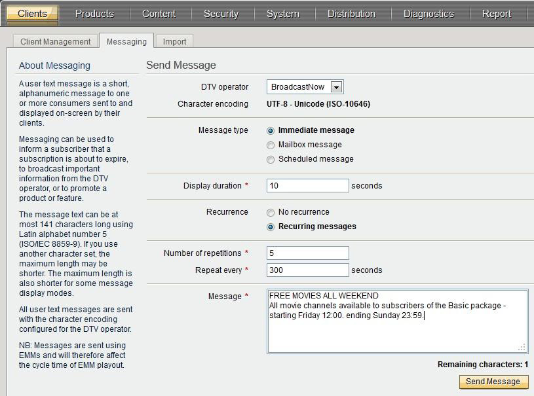Open the Report menu
This screenshot has height=396, width=534.
[496, 14]
